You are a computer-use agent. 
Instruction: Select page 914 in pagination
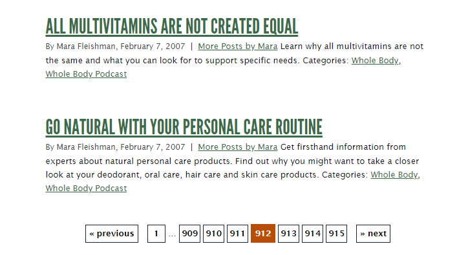pos(312,234)
